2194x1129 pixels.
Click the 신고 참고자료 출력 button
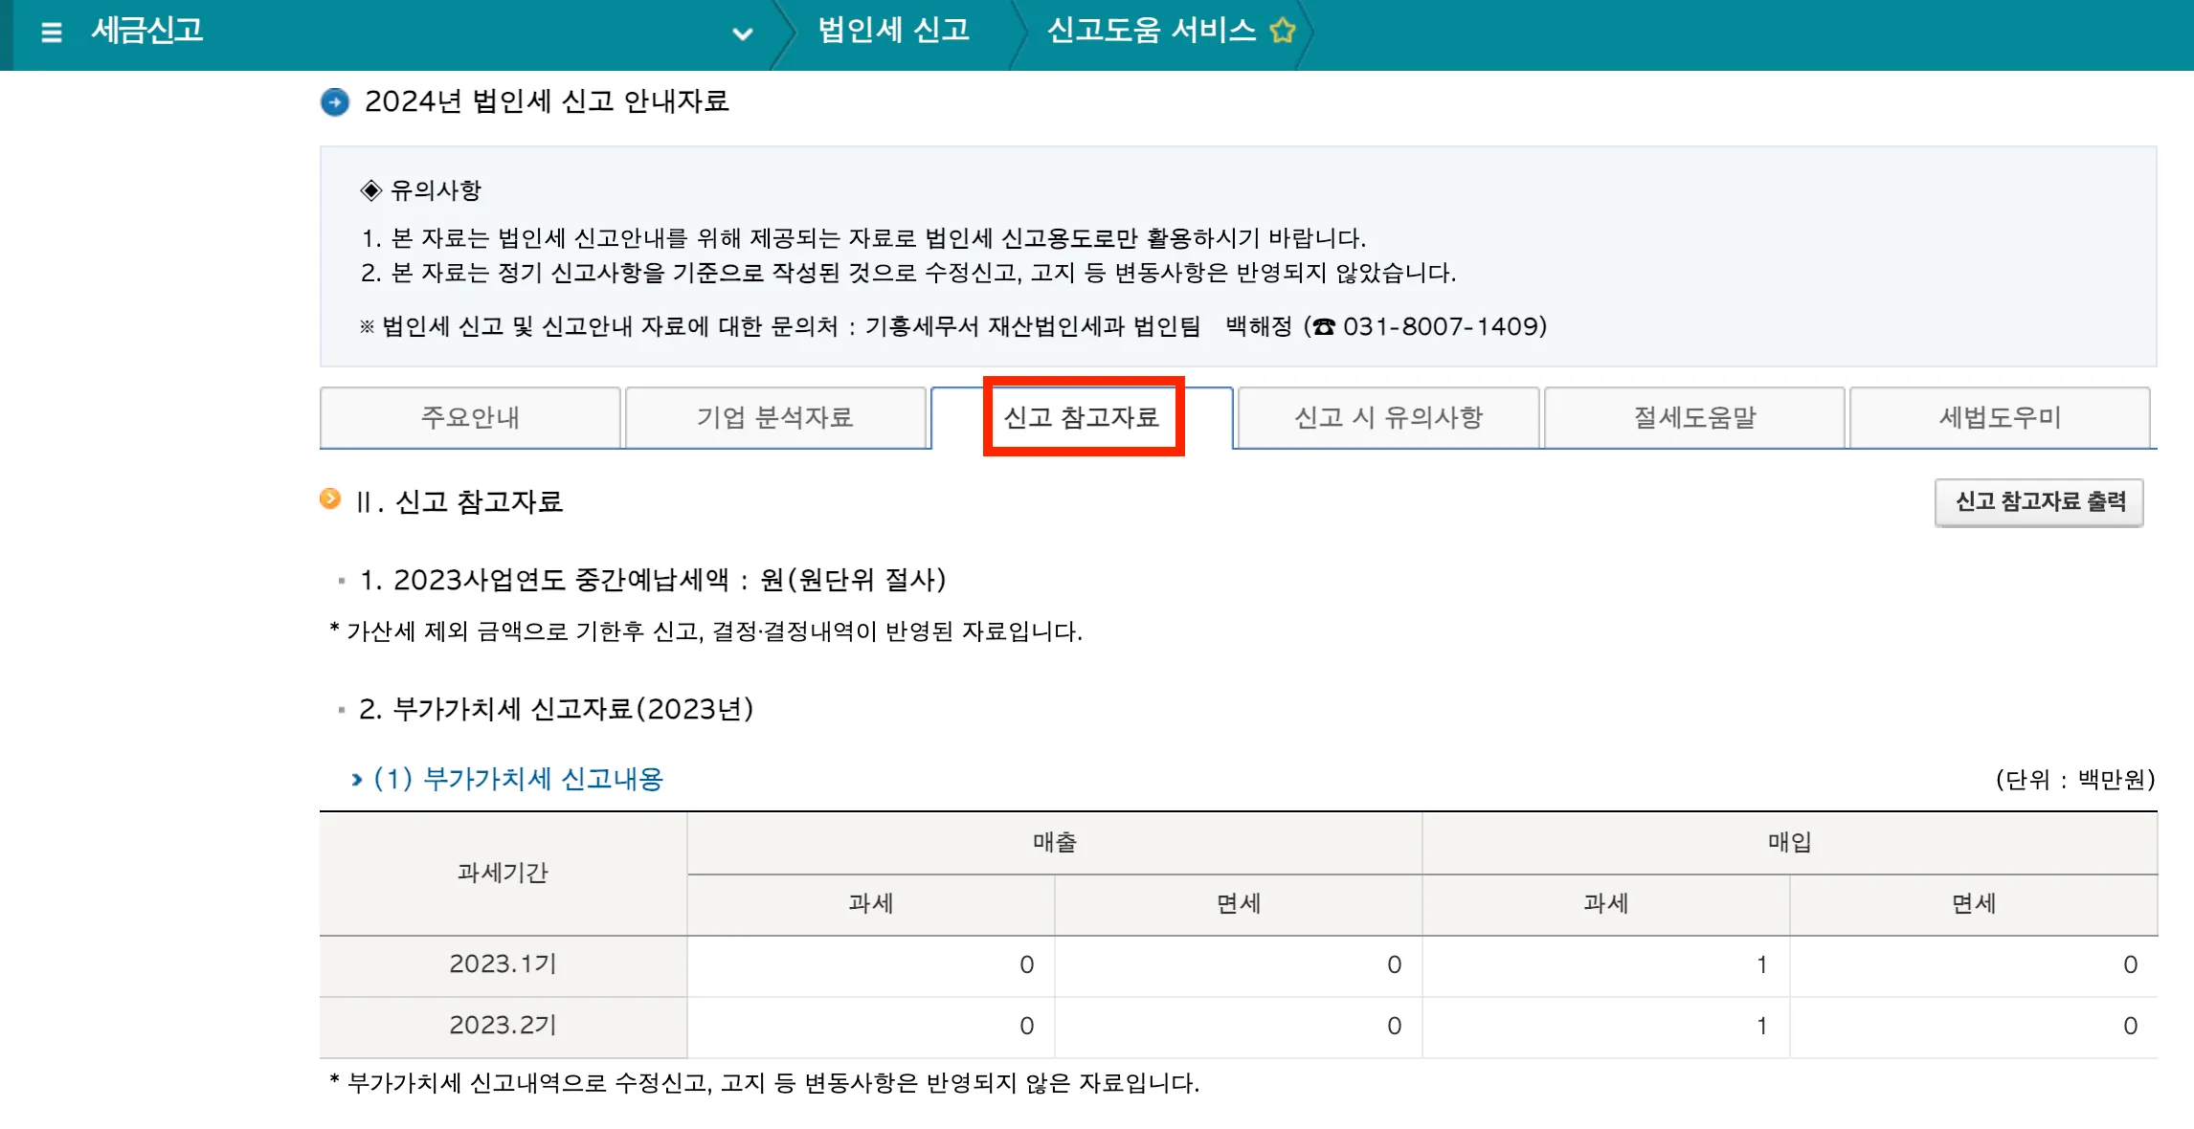2039,501
